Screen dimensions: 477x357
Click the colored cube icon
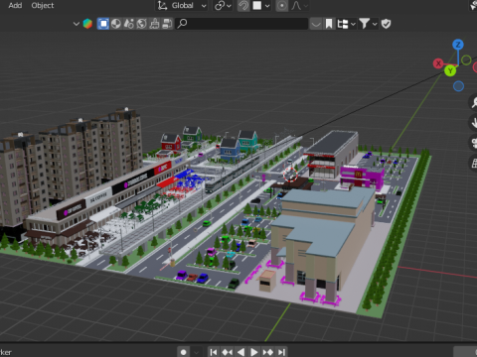point(87,24)
